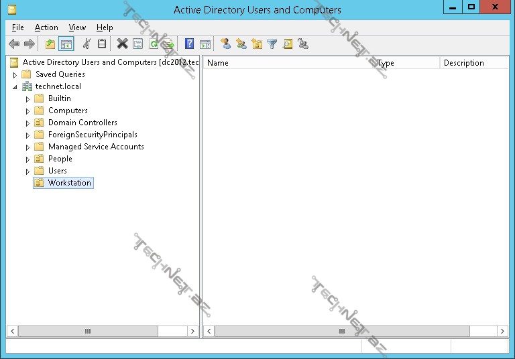Collapse the technet.local domain node
The width and height of the screenshot is (515, 359).
[x=15, y=87]
